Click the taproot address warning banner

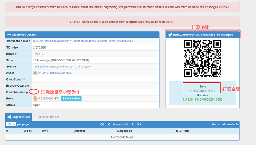pos(122,22)
